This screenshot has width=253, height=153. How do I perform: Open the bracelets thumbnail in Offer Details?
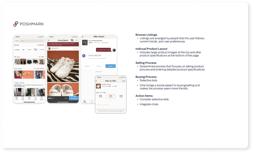coord(85,42)
